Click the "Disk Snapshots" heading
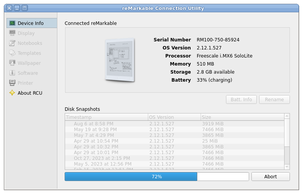Screen dimensions: 303x194 pos(82,109)
